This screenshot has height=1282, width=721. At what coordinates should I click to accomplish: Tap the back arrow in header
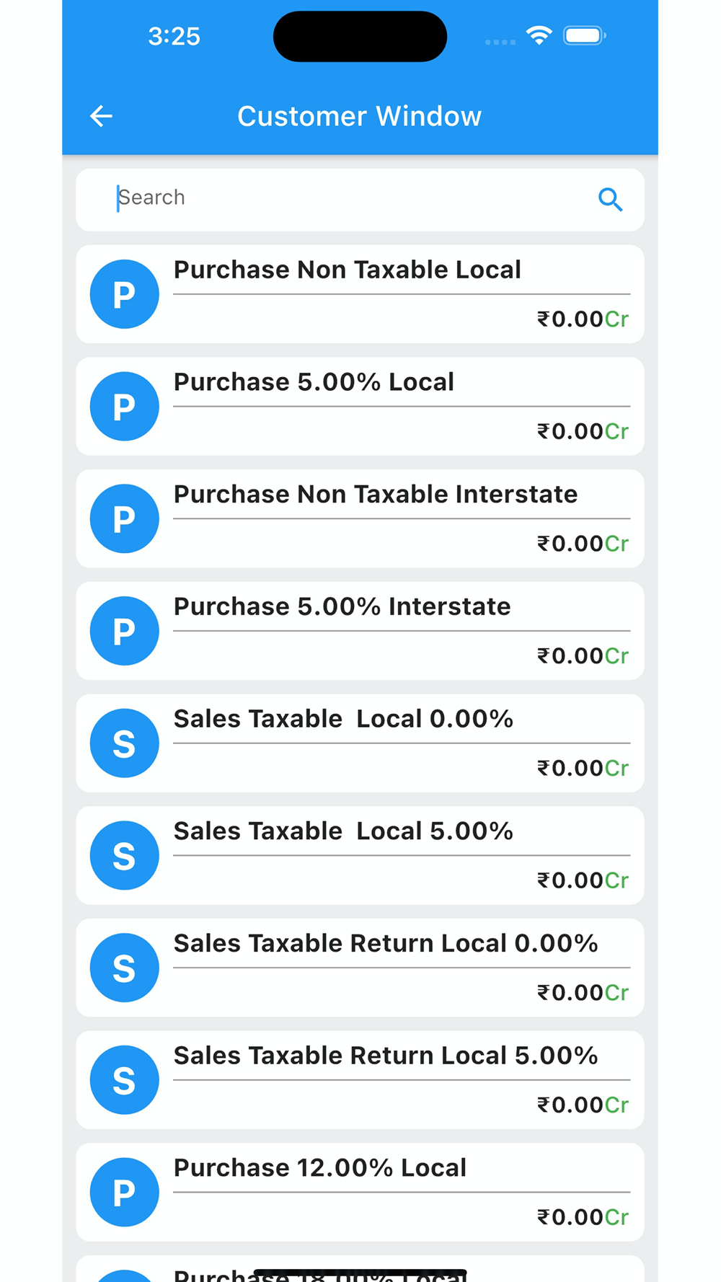(x=101, y=116)
